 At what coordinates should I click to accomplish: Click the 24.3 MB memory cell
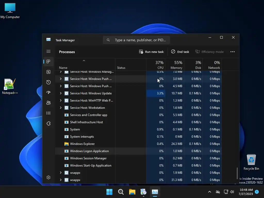pyautogui.click(x=175, y=144)
